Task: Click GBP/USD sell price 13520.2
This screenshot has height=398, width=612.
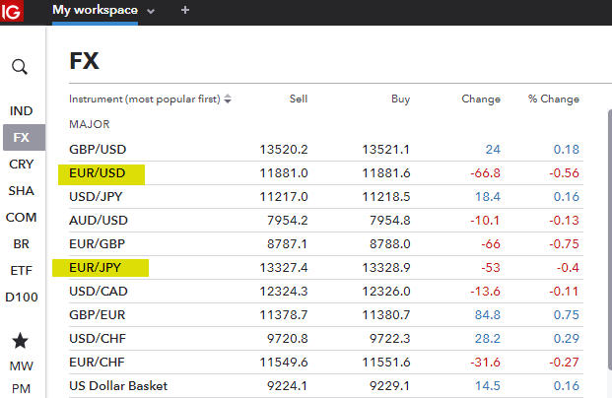Action: pyautogui.click(x=284, y=150)
